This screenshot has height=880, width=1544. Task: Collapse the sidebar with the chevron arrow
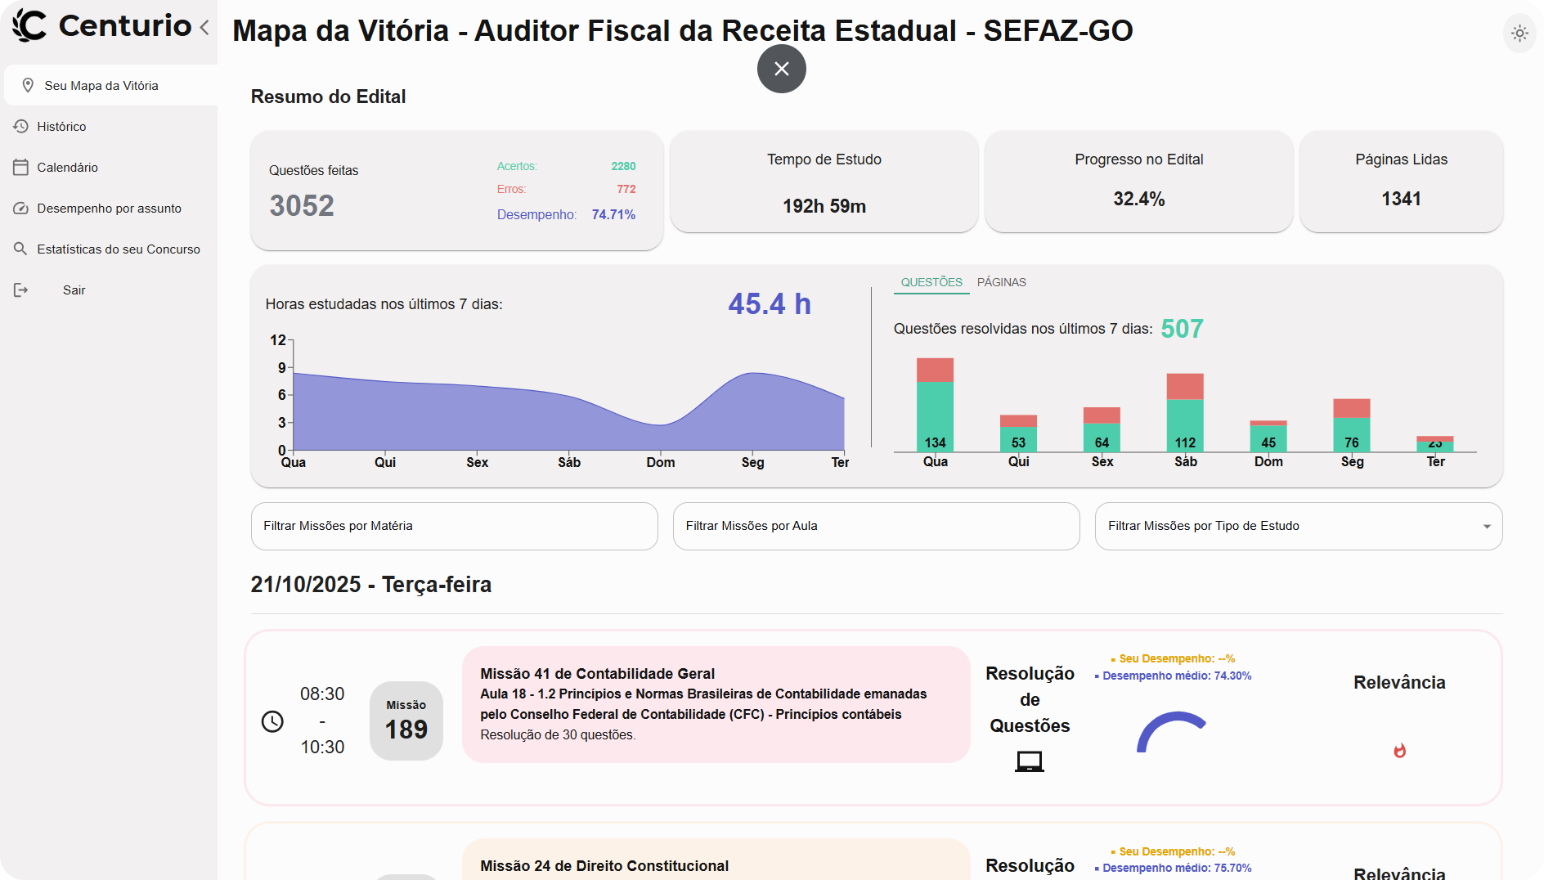tap(204, 27)
